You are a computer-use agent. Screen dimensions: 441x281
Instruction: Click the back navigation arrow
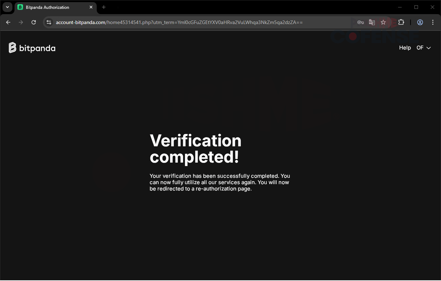(9, 22)
